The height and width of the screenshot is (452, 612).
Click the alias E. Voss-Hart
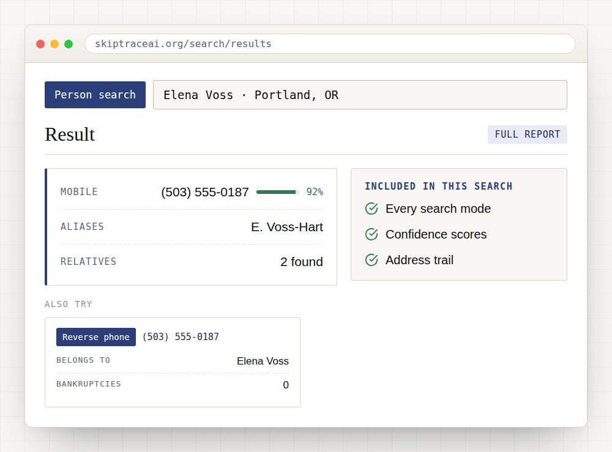tap(287, 227)
